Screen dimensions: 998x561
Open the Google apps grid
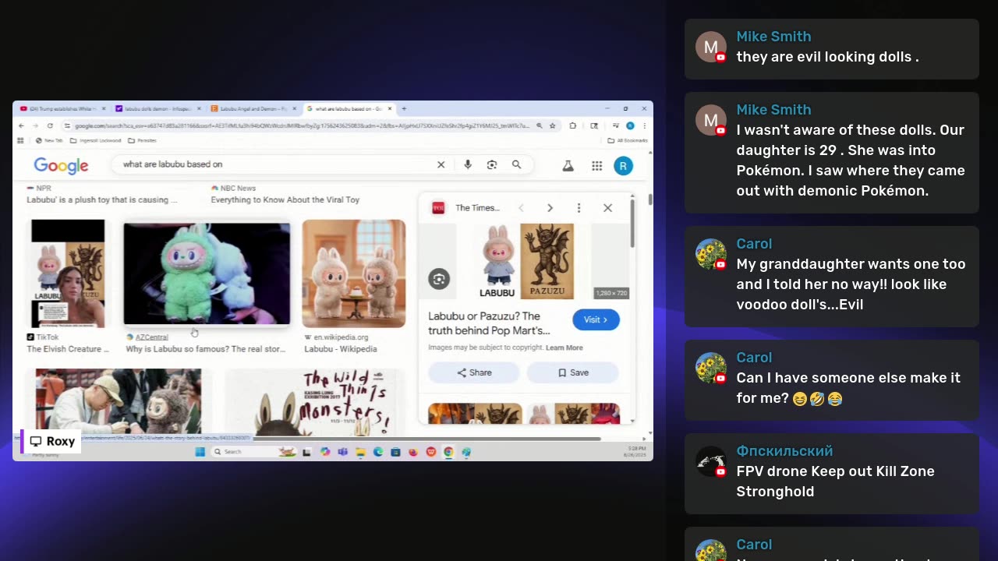[596, 165]
